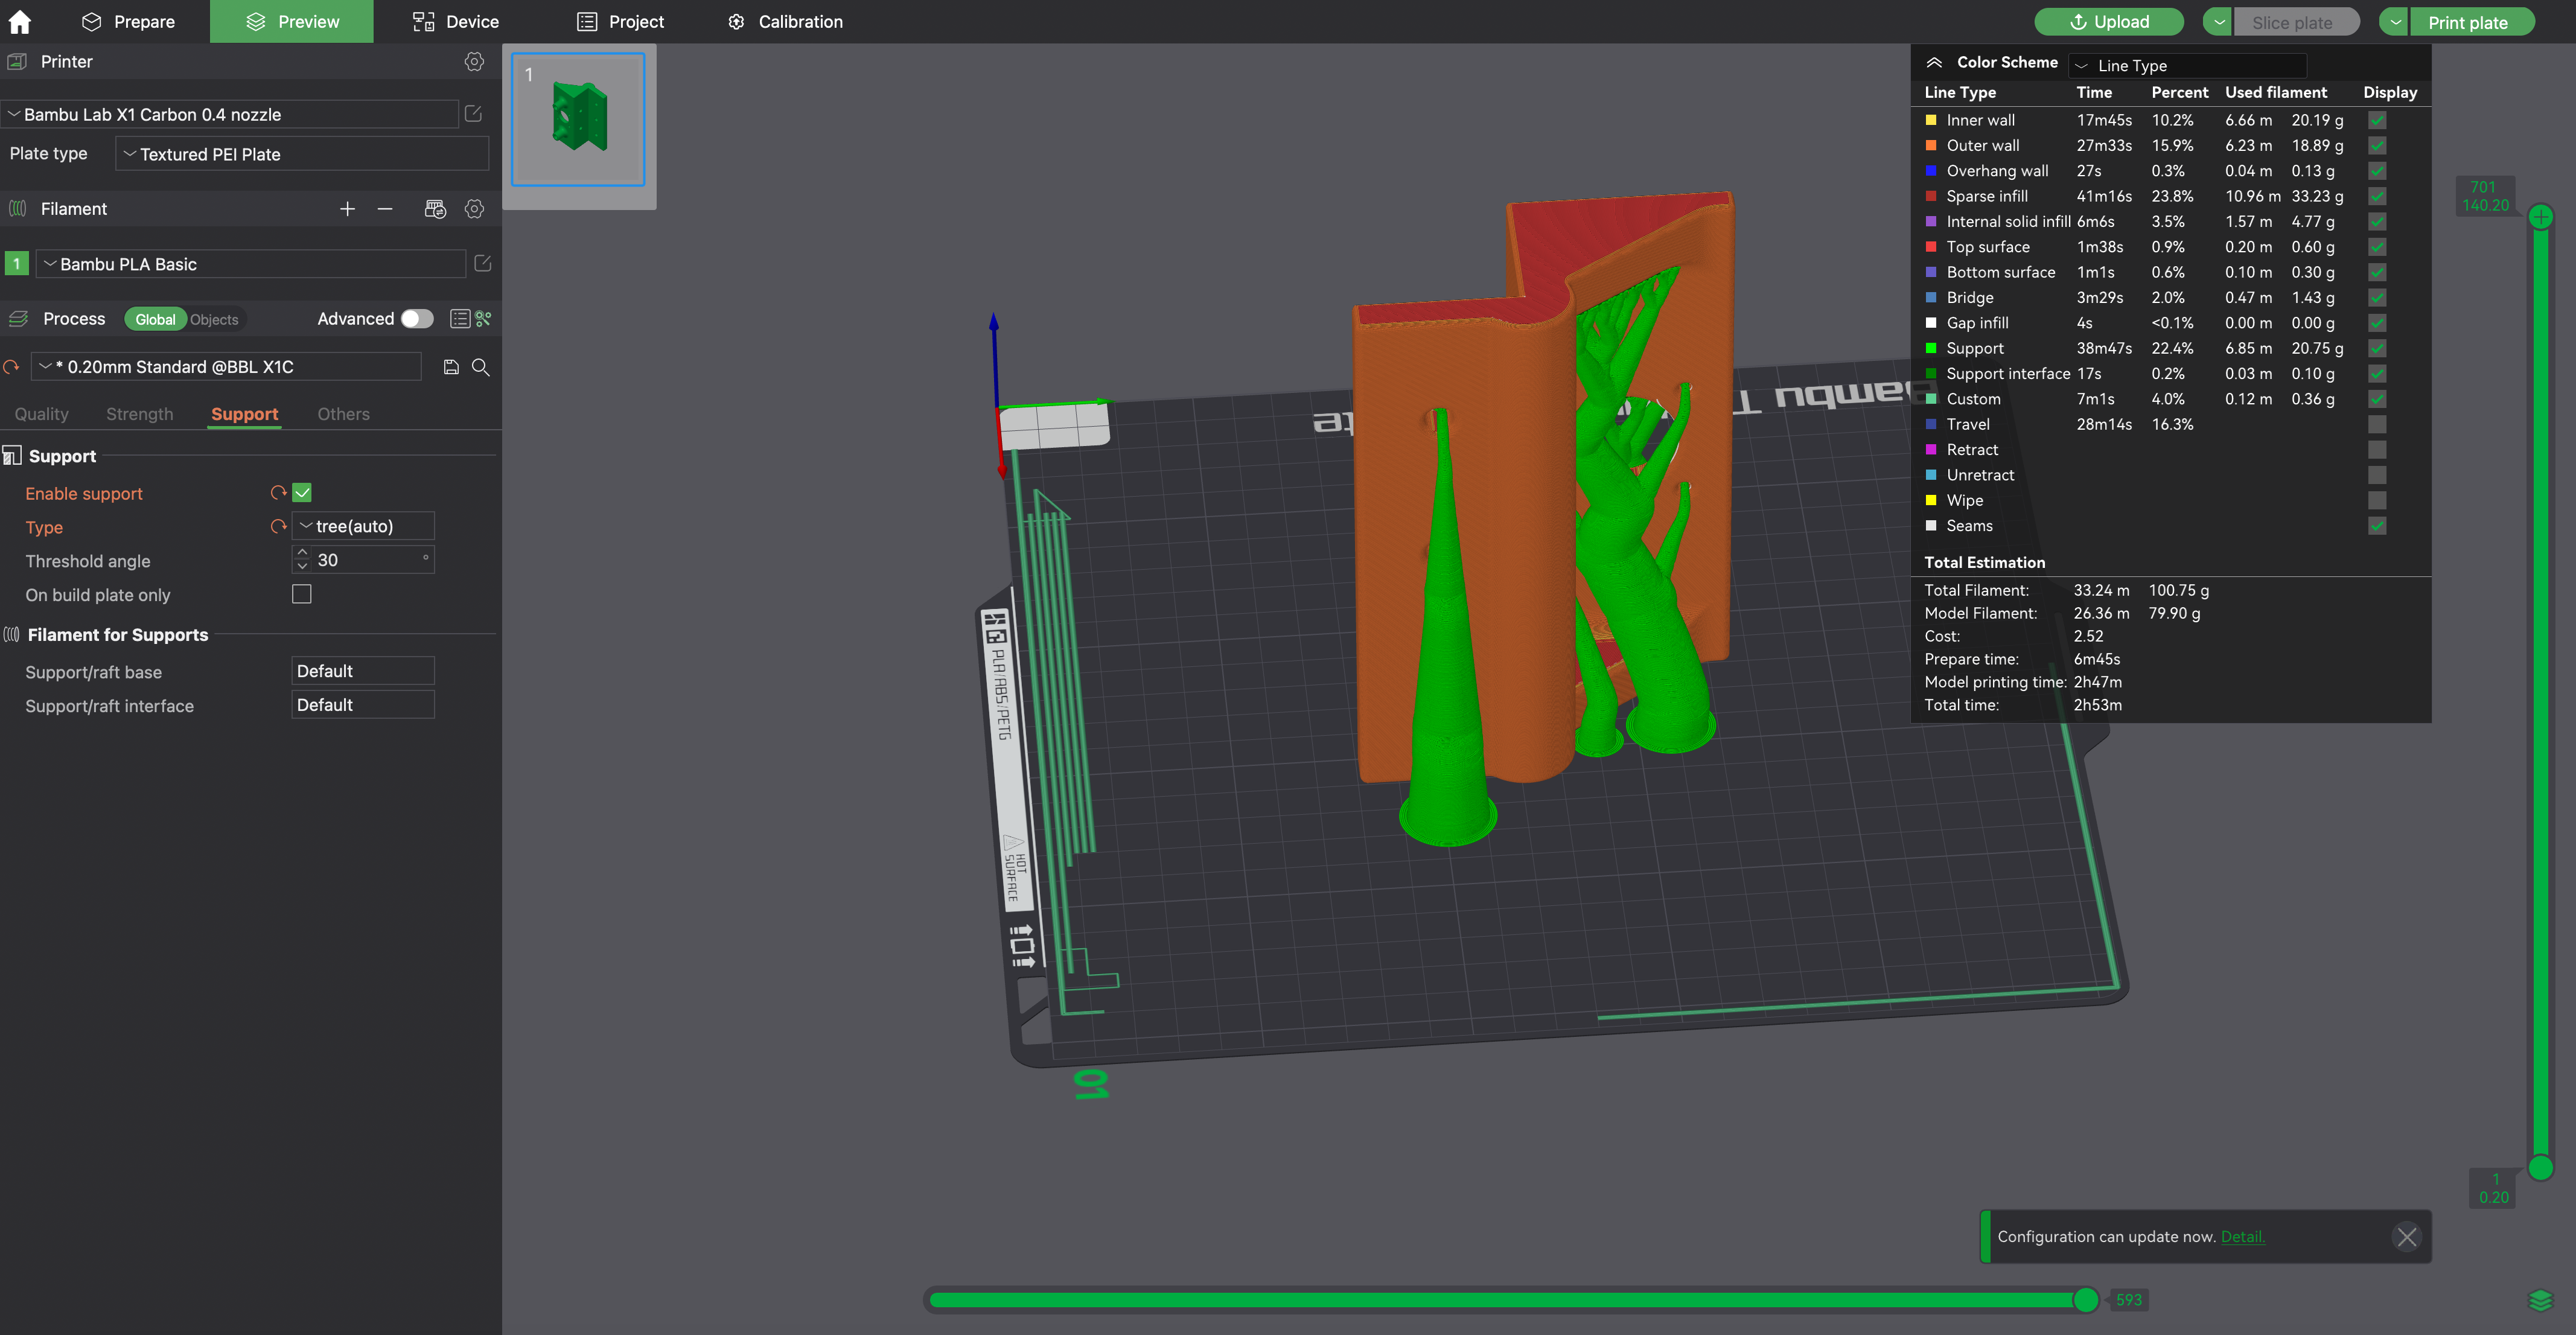Open printer settings gear icon
This screenshot has width=2576, height=1335.
(474, 62)
